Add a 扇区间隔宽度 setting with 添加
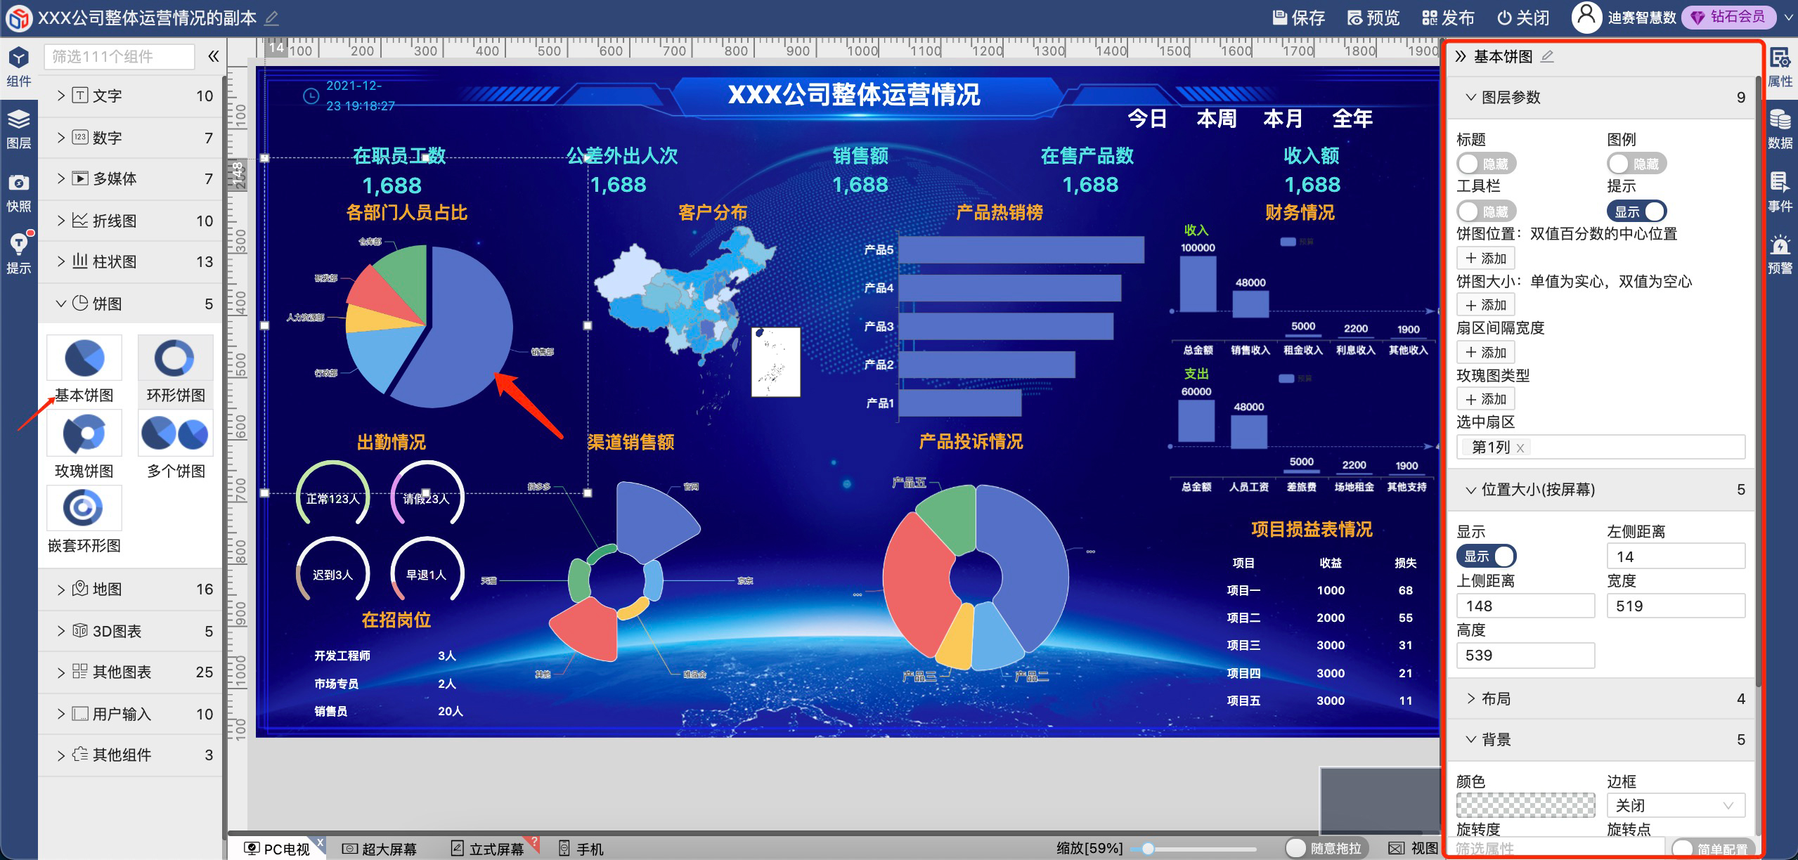 pyautogui.click(x=1486, y=352)
